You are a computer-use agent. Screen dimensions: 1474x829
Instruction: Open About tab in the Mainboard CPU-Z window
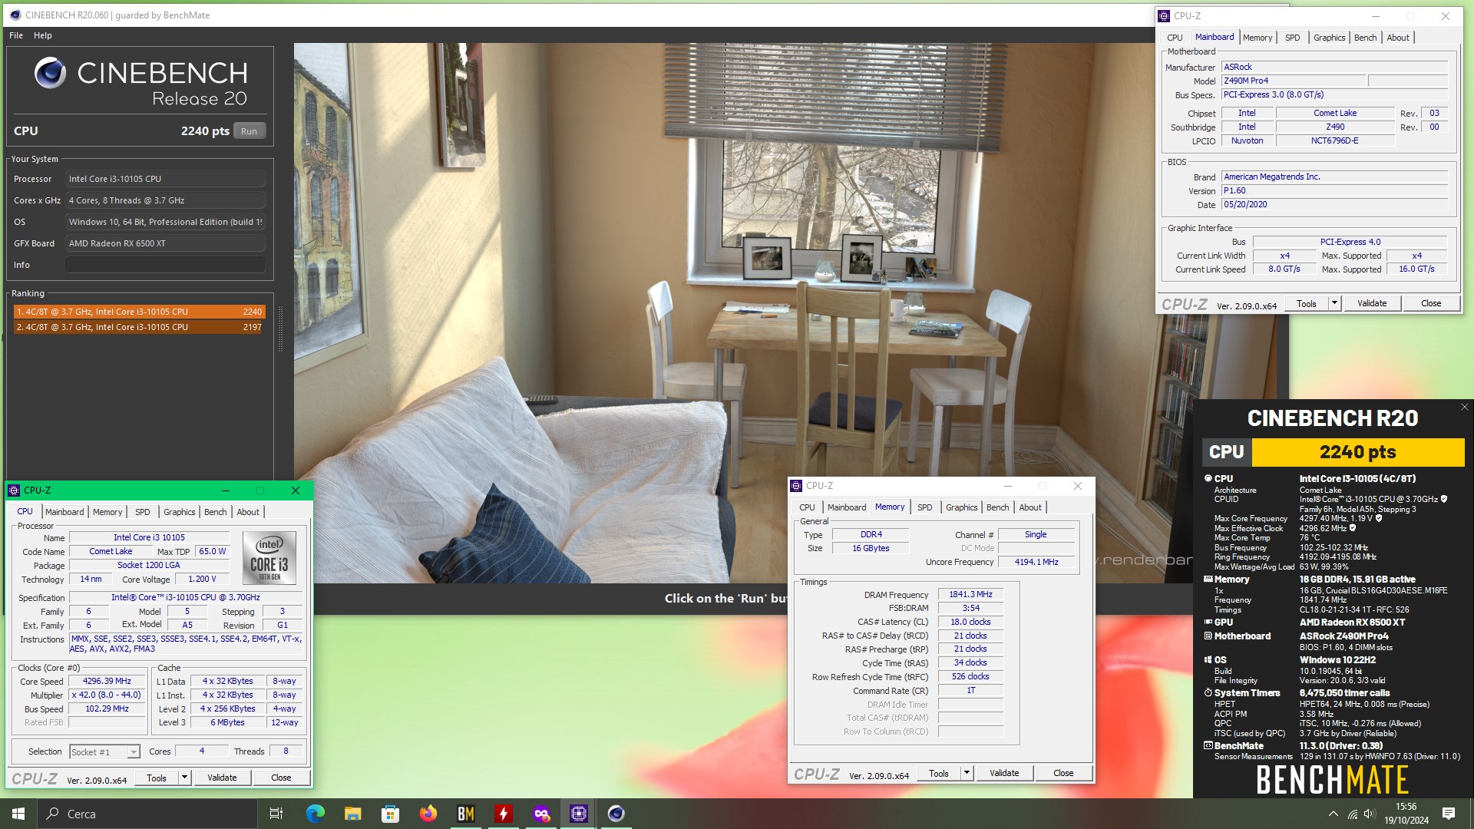click(1398, 38)
